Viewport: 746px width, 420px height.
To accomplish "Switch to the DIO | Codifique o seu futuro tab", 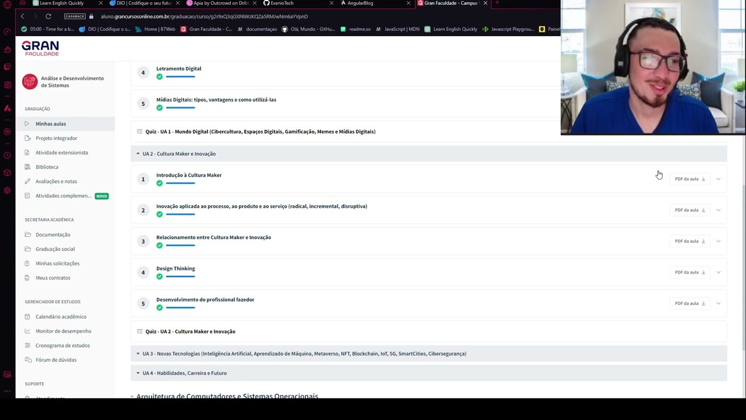I will (144, 3).
